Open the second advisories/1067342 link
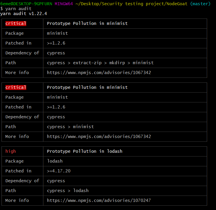 click(99, 137)
